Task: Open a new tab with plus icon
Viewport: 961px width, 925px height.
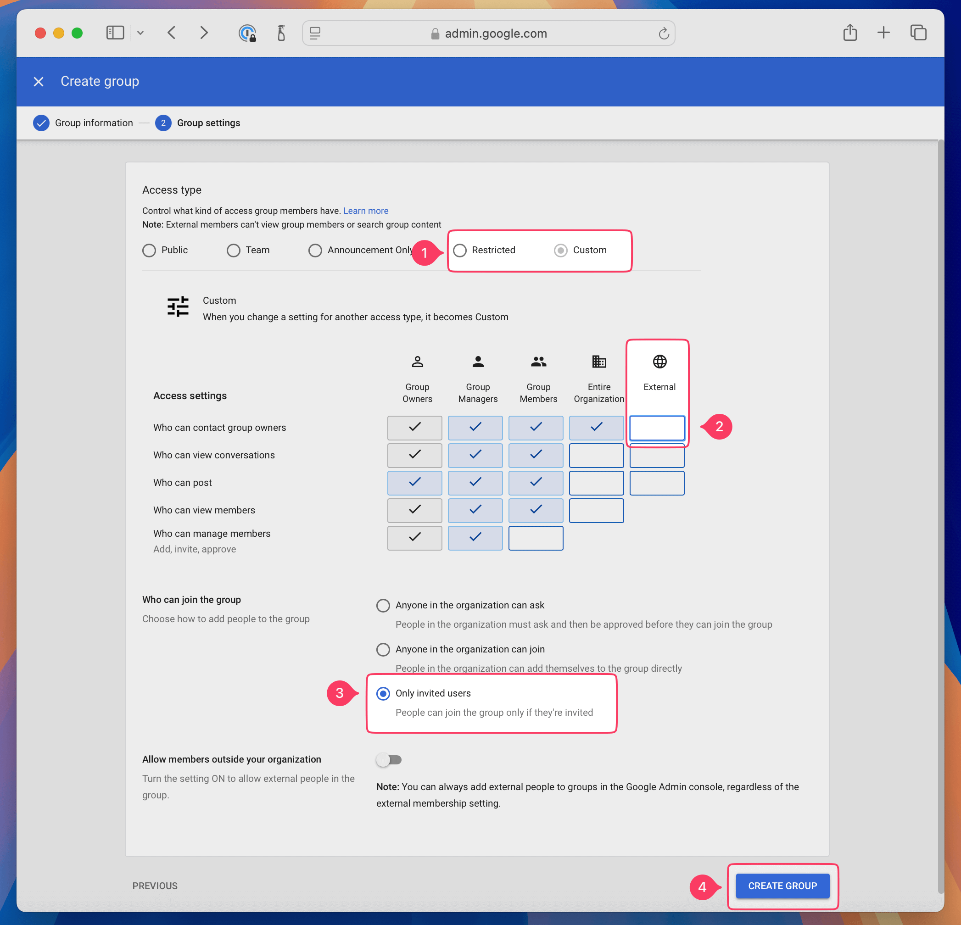Action: (x=883, y=33)
